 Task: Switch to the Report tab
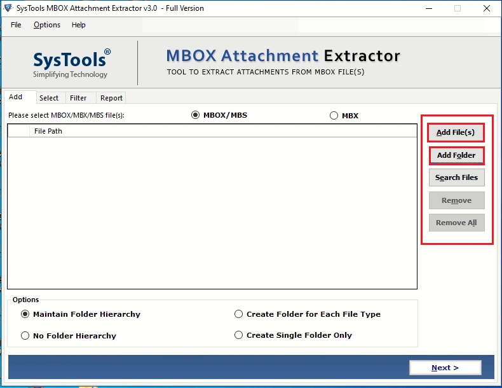111,98
